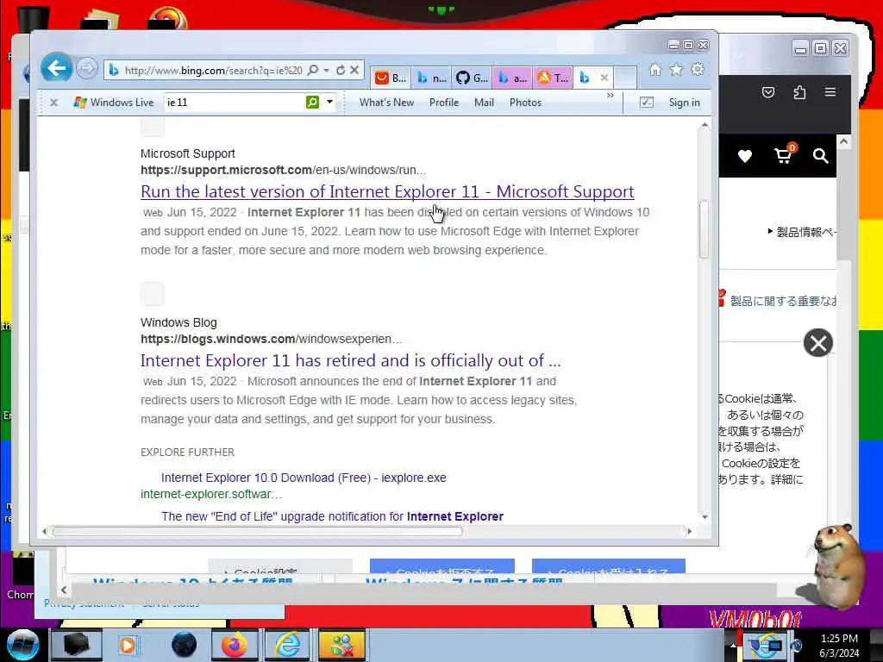This screenshot has height=662, width=883.
Task: Click IE horizontal scrollbar right arrow
Action: (689, 531)
